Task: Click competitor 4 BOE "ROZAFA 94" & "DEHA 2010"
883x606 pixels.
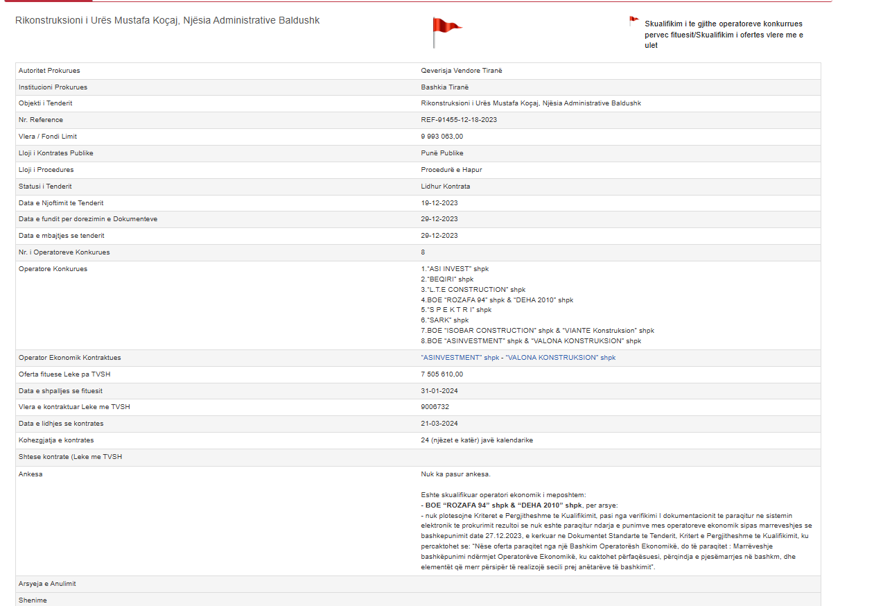Action: (x=497, y=300)
